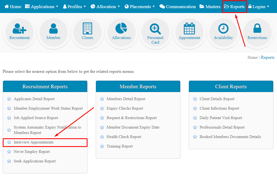This screenshot has height=177, width=277.
Task: Open Interview Appointments report link
Action: pyautogui.click(x=33, y=142)
